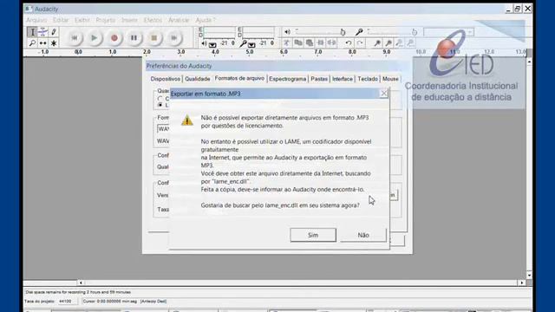555x312 pixels.
Task: Click the input microphone volume icon
Action: [359, 32]
